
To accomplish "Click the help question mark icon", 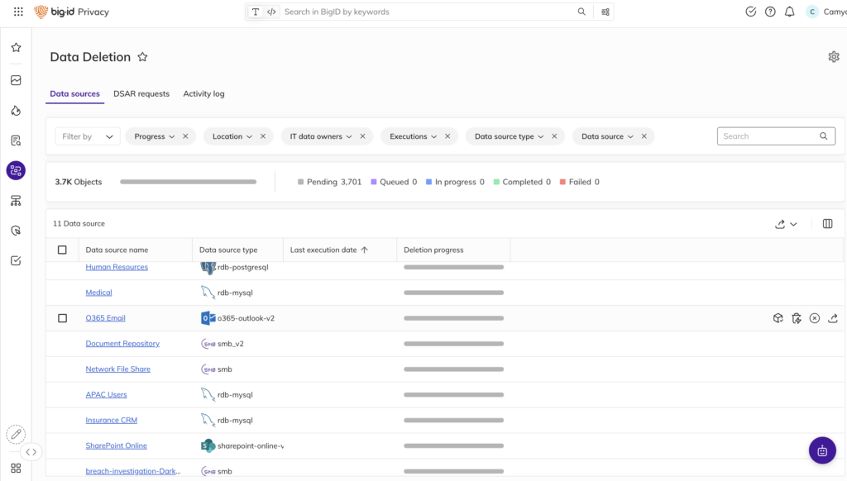I will coord(770,12).
